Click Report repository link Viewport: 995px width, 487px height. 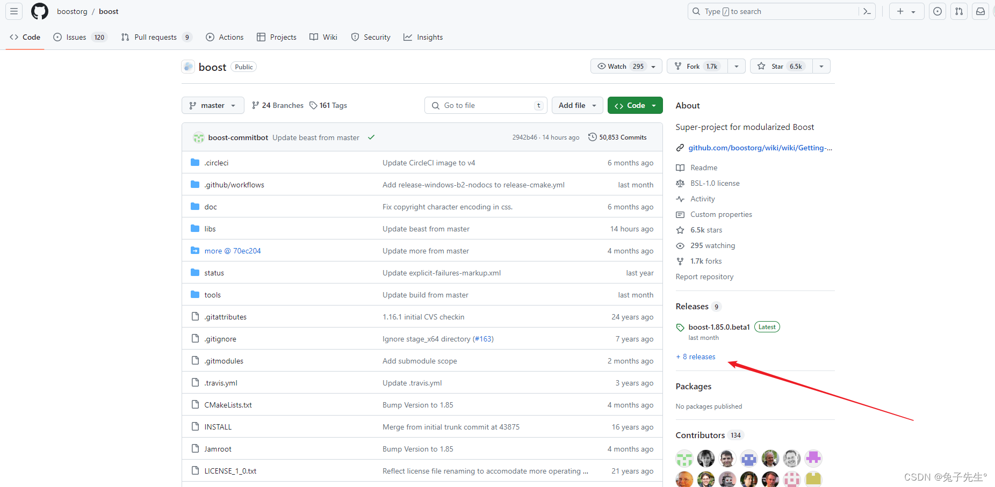[704, 277]
